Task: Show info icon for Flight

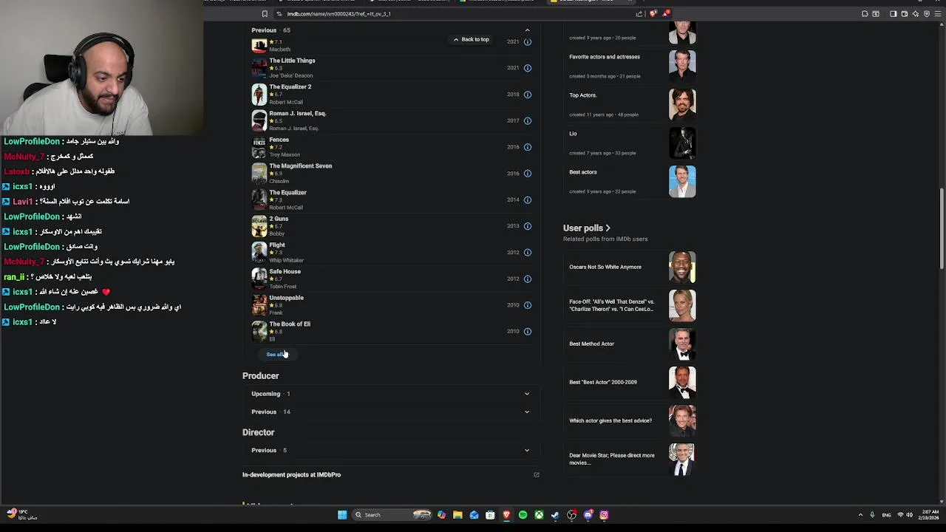Action: 528,253
